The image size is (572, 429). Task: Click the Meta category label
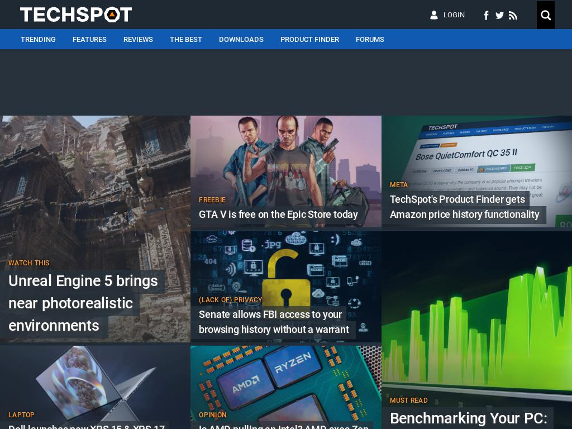[398, 185]
